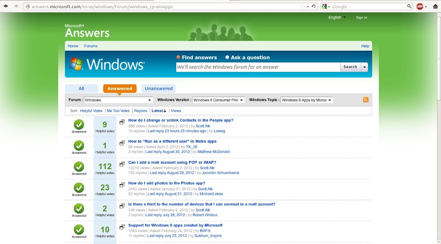
Task: Sort by Views
Action: tap(176, 111)
